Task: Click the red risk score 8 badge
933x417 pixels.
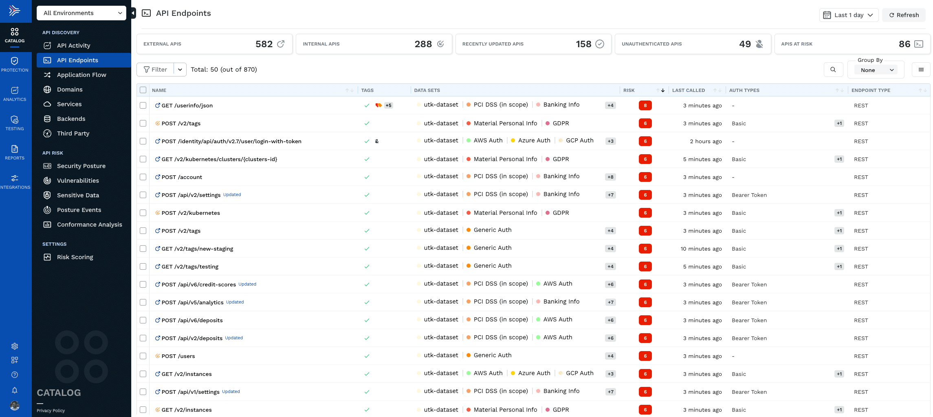Action: (x=645, y=105)
